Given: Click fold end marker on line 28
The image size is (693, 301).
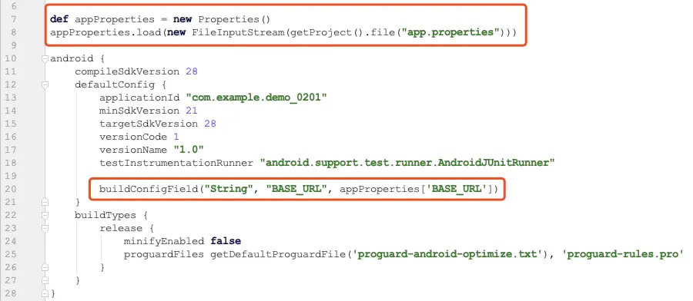Looking at the screenshot, I should point(45,293).
